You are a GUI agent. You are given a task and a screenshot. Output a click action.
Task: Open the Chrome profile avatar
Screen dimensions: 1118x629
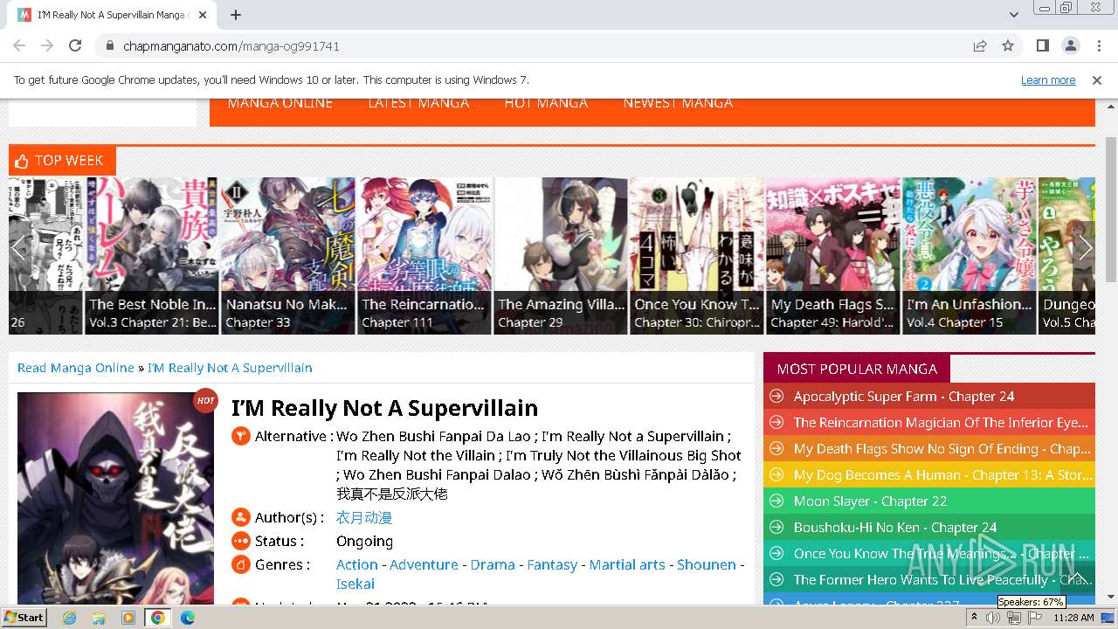1071,45
